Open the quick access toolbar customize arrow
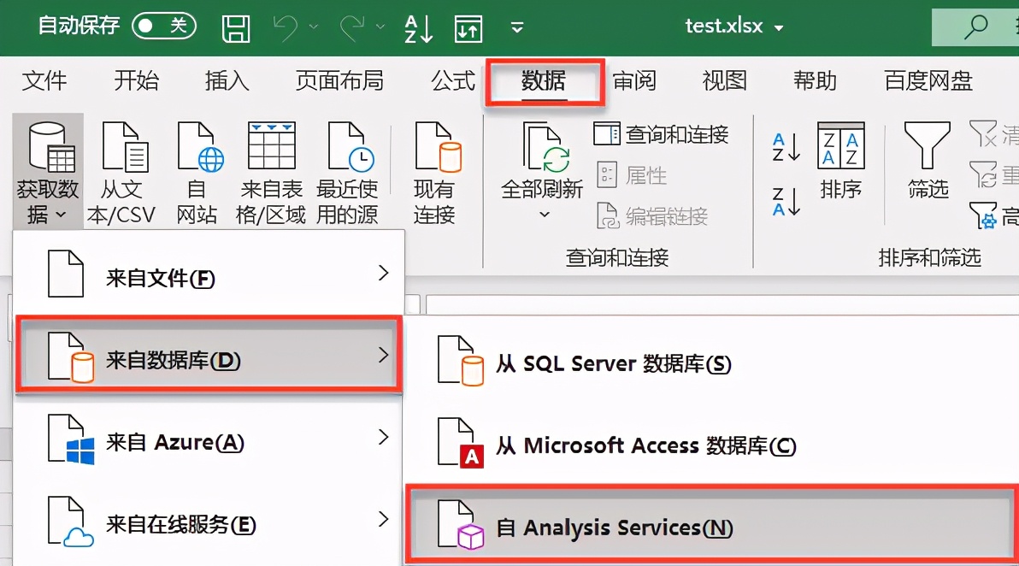 [x=516, y=27]
